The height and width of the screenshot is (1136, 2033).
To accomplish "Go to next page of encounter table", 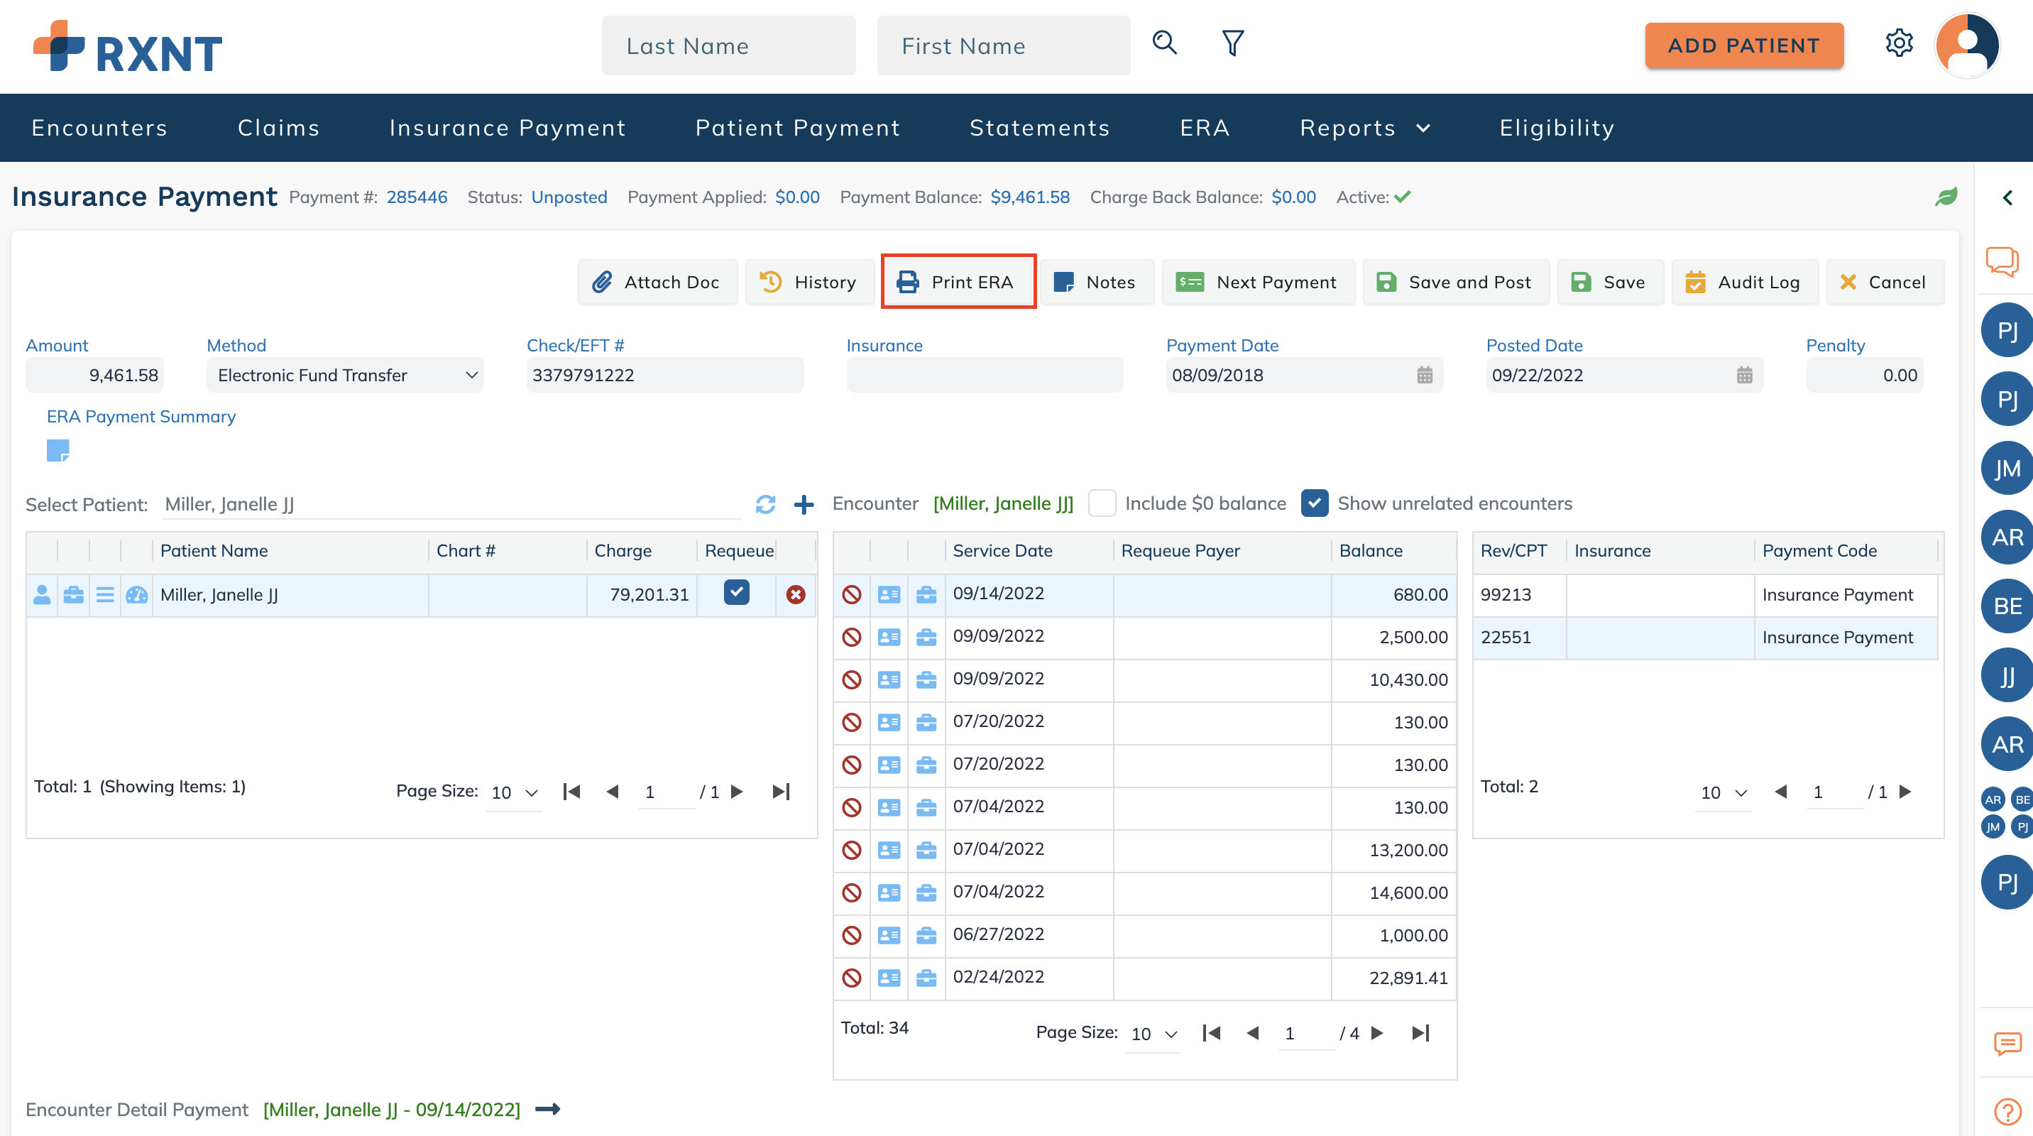I will tap(1377, 1034).
